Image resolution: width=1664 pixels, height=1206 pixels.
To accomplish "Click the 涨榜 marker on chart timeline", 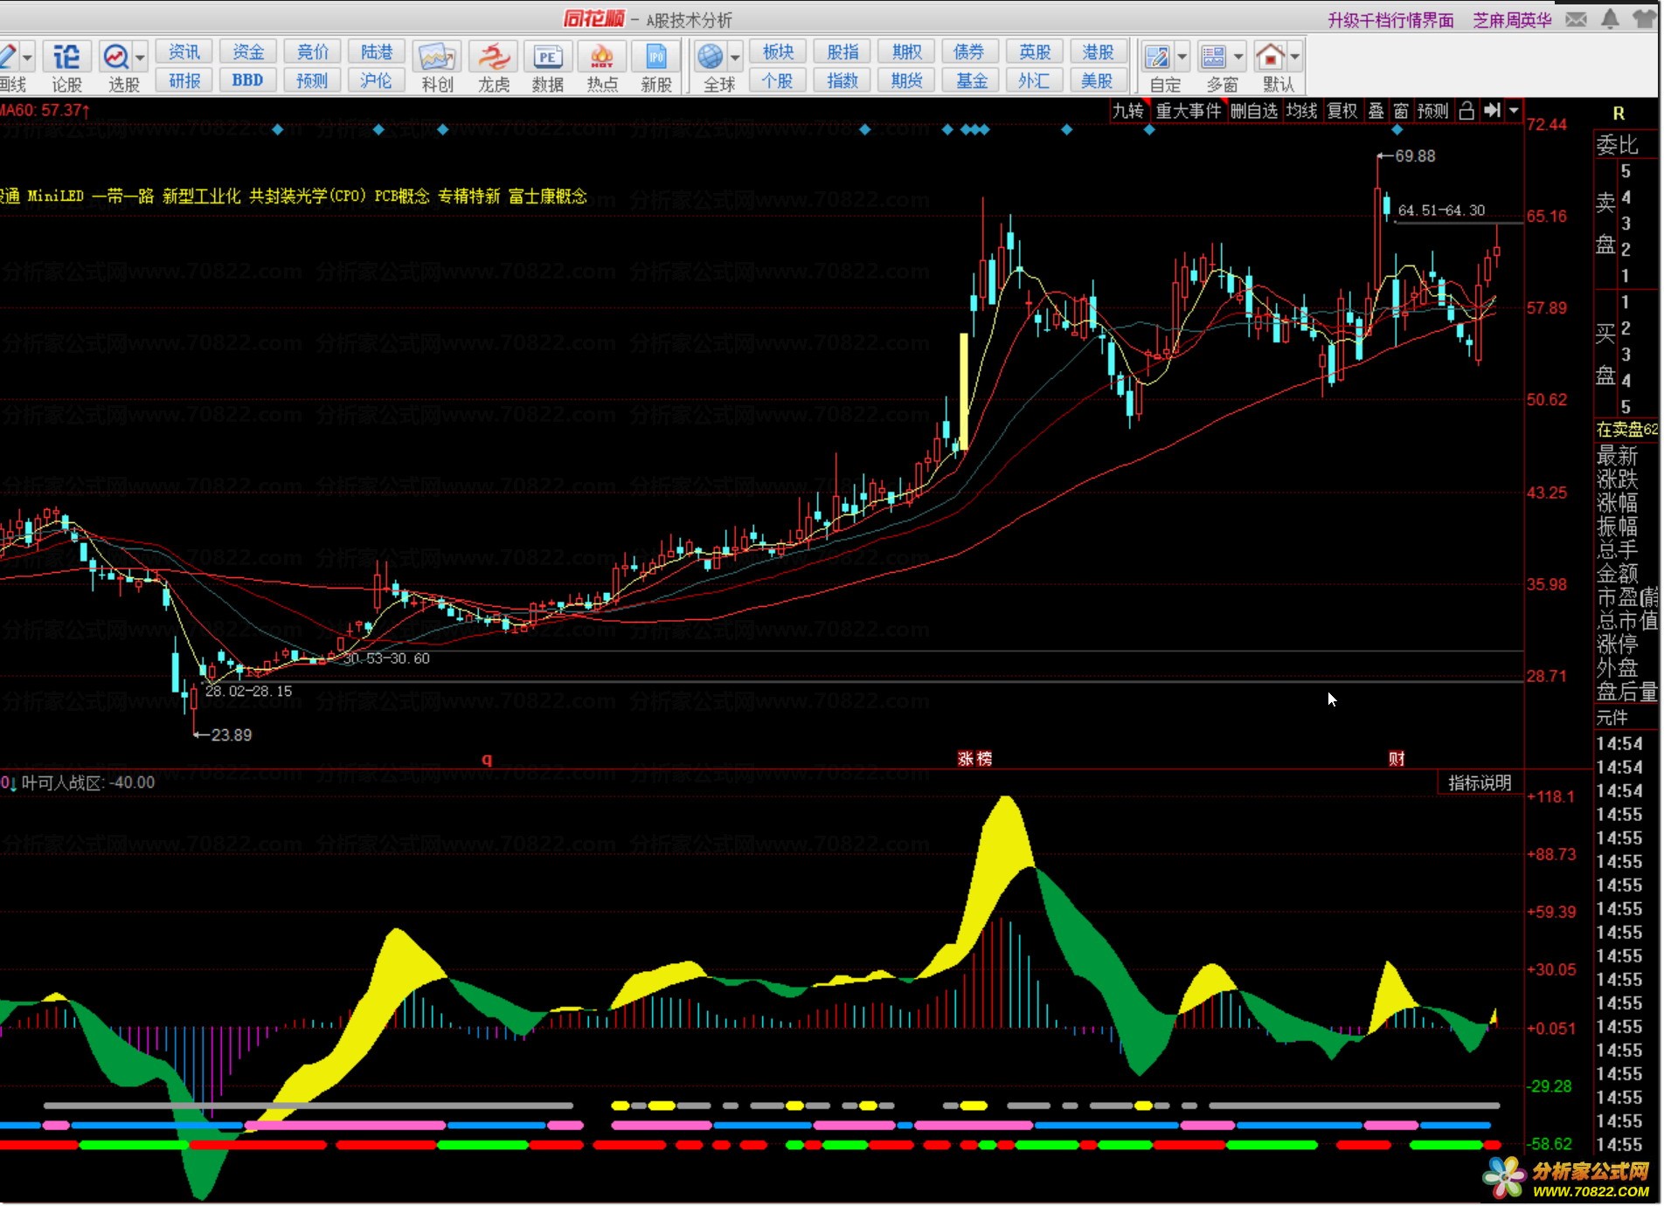I will 974,759.
